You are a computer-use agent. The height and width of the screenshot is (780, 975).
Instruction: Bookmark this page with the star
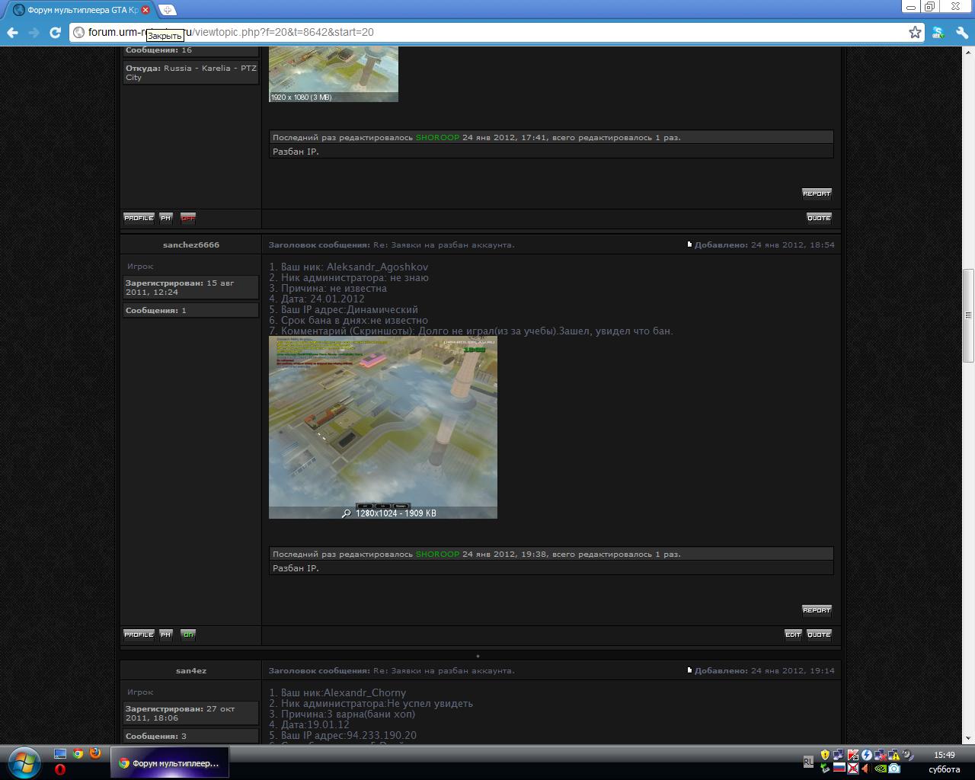[915, 32]
